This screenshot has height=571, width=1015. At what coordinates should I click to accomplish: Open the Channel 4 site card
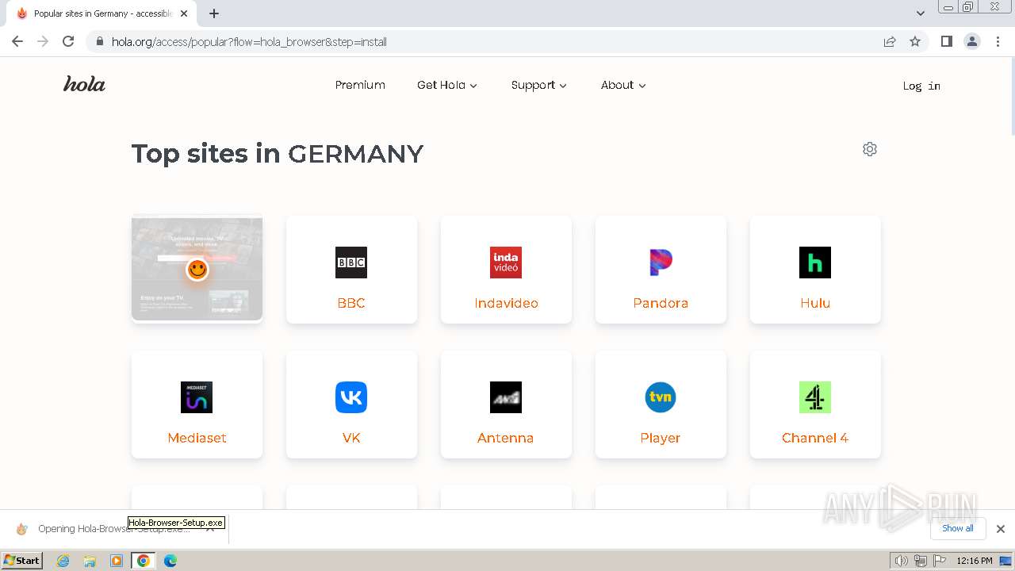point(815,404)
